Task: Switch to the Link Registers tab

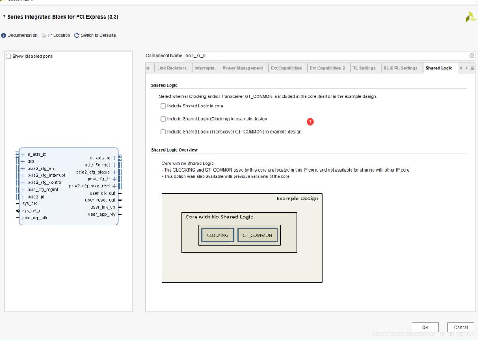Action: tap(172, 68)
